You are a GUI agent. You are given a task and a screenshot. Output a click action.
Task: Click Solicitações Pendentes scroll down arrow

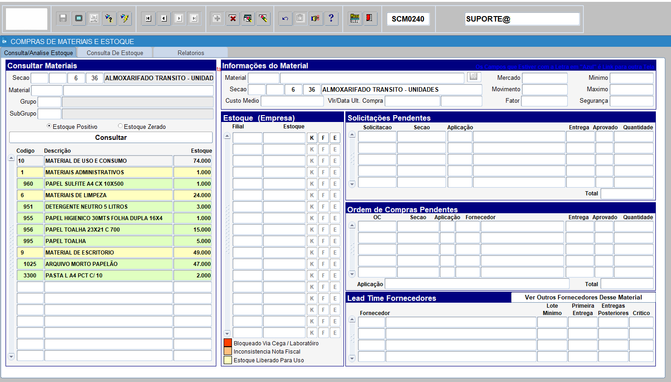pos(352,184)
